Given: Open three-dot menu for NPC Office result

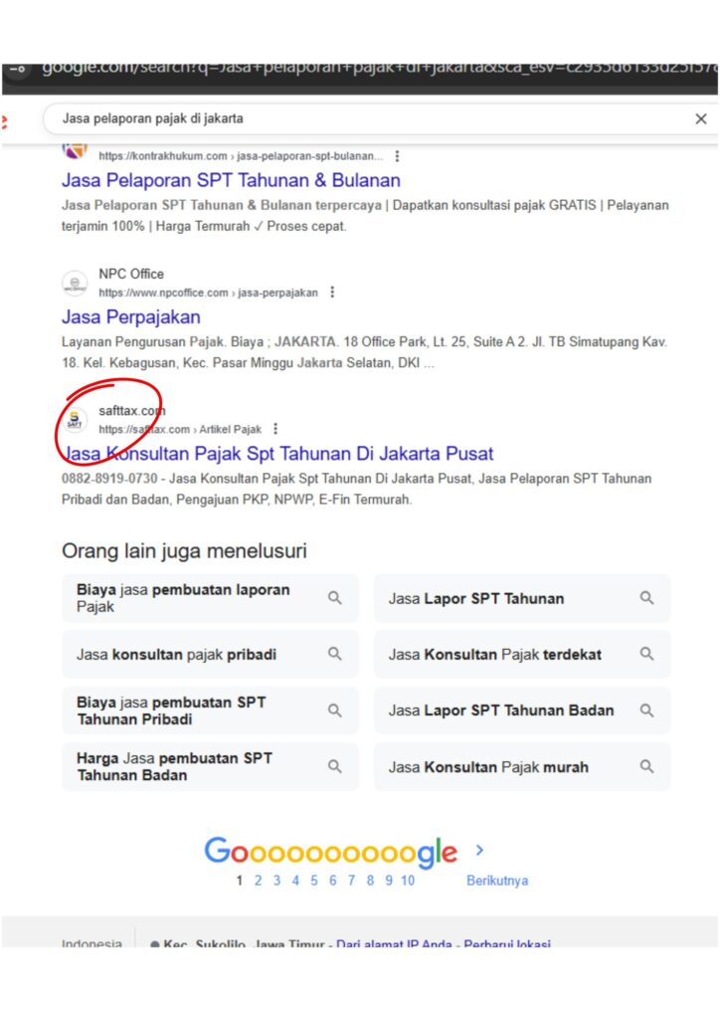Looking at the screenshot, I should tap(332, 293).
